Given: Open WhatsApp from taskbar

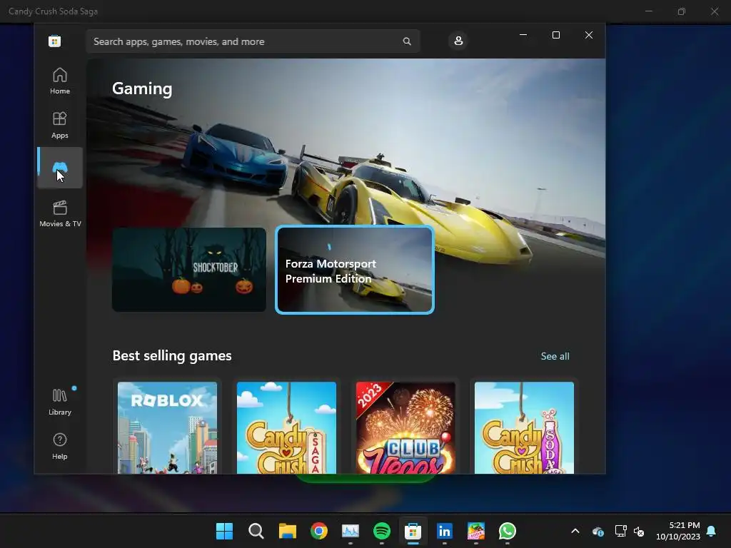Looking at the screenshot, I should point(508,531).
